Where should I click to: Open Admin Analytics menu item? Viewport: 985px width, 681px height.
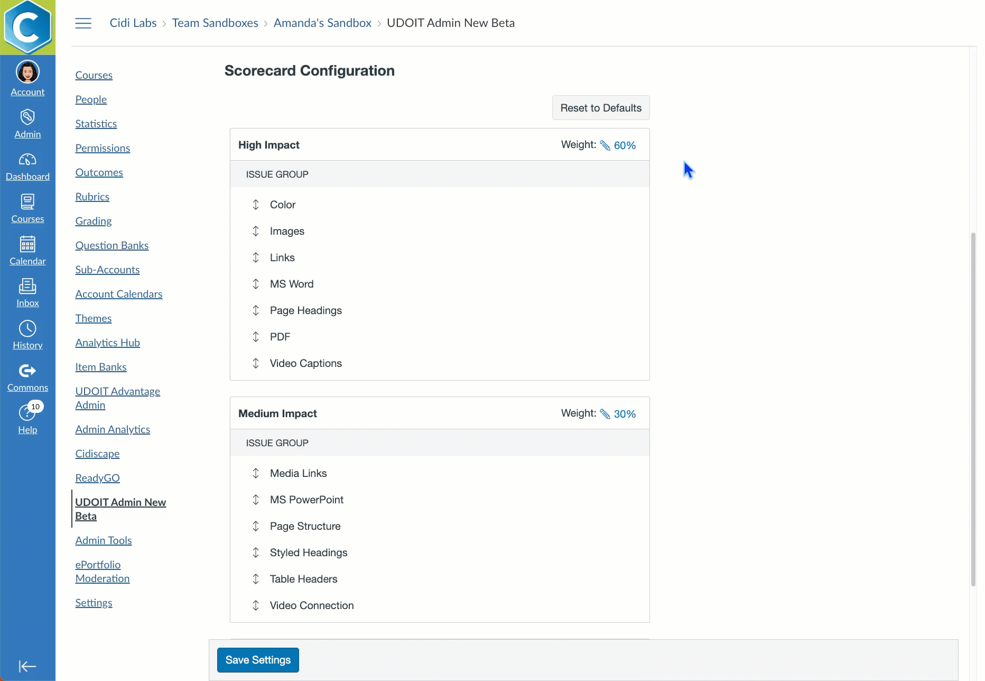113,429
